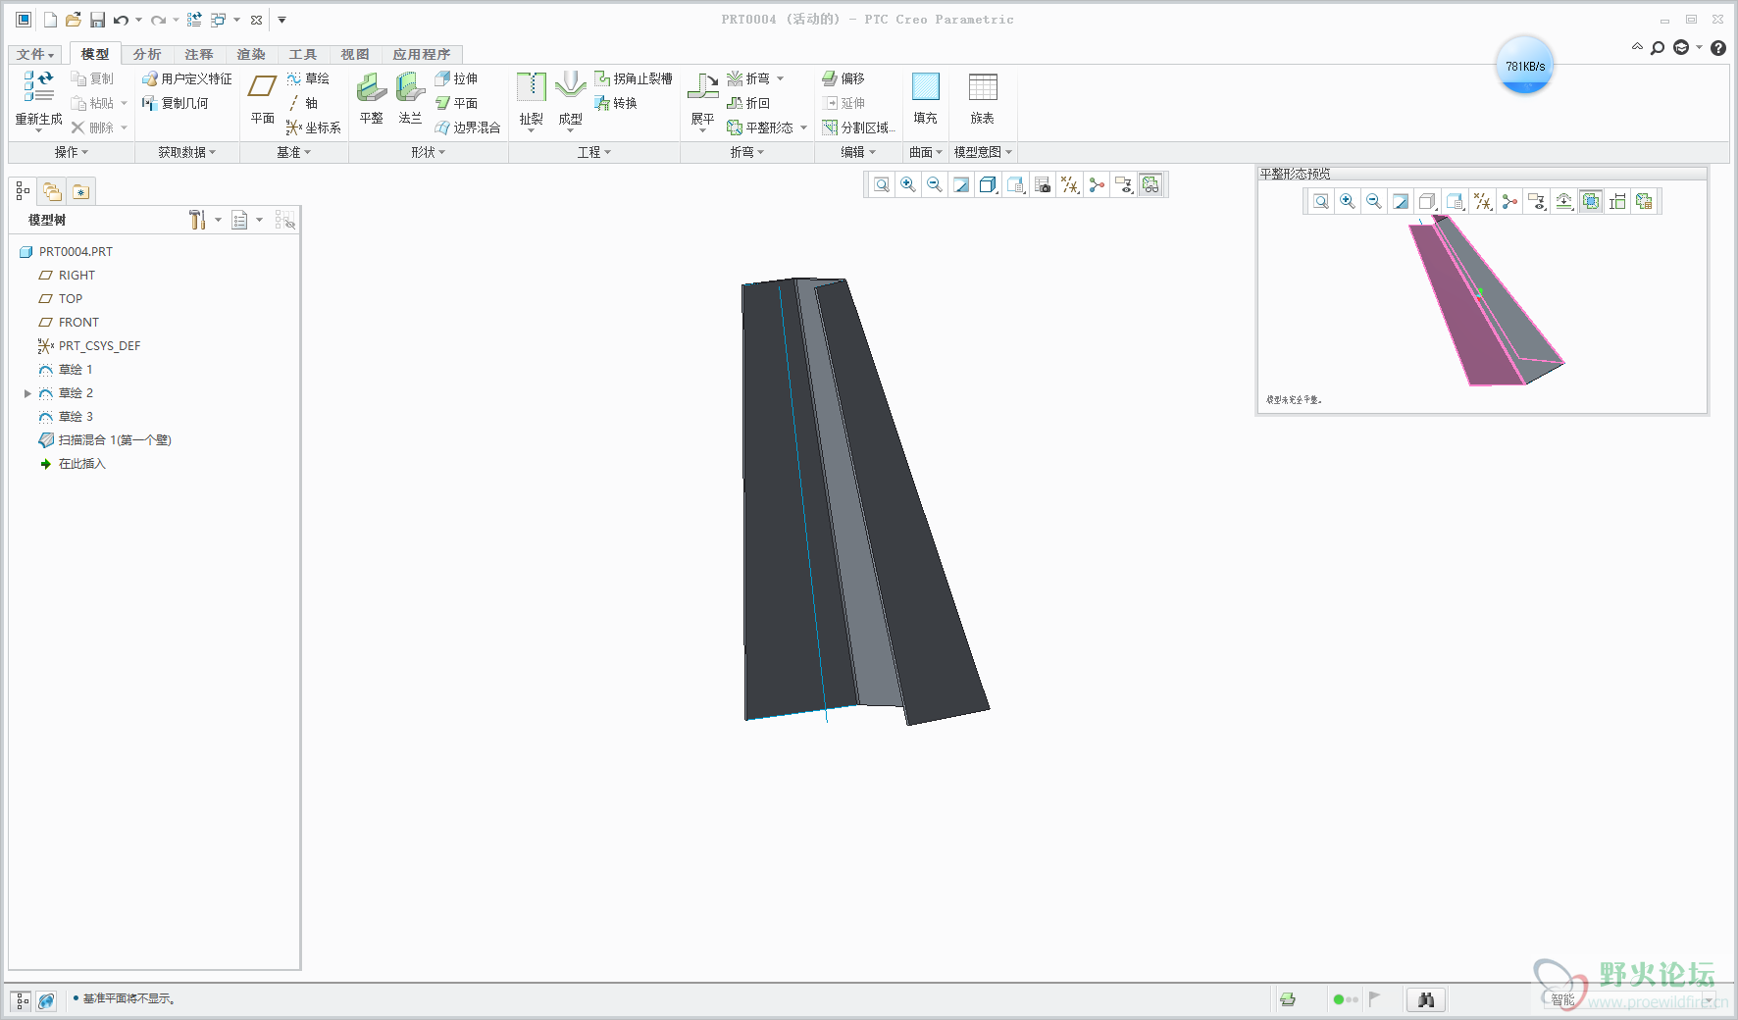Switch to the Render (渲染) tab

coord(251,54)
